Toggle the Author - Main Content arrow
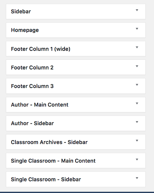154x193 pixels. (137, 103)
